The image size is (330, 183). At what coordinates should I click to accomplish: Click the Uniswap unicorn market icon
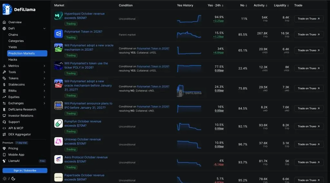(x=59, y=141)
